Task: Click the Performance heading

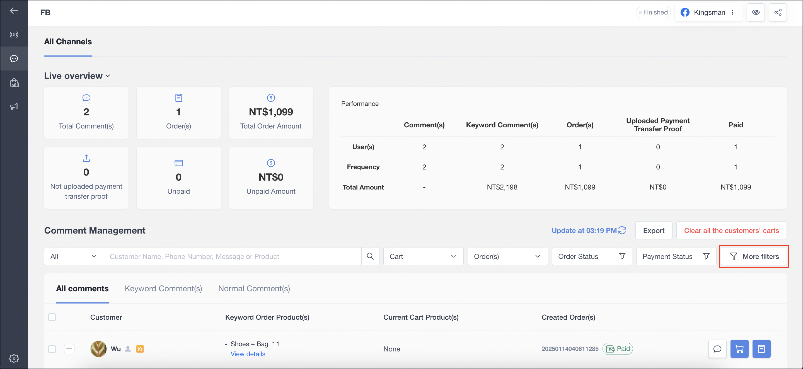Action: tap(360, 104)
